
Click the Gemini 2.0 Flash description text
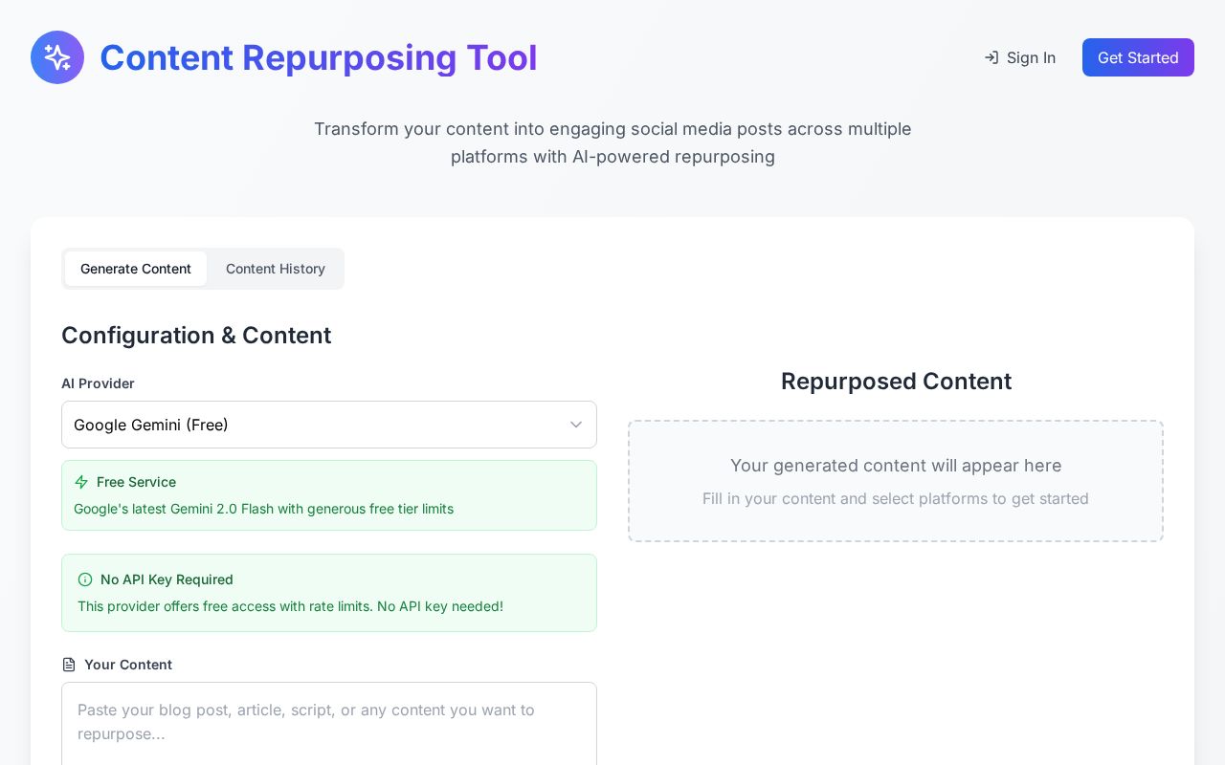coord(263,509)
